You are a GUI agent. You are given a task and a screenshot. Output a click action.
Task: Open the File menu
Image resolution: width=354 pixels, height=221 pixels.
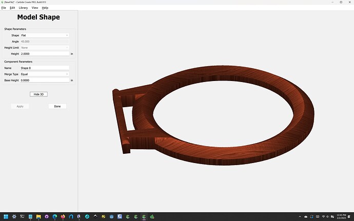pyautogui.click(x=4, y=8)
